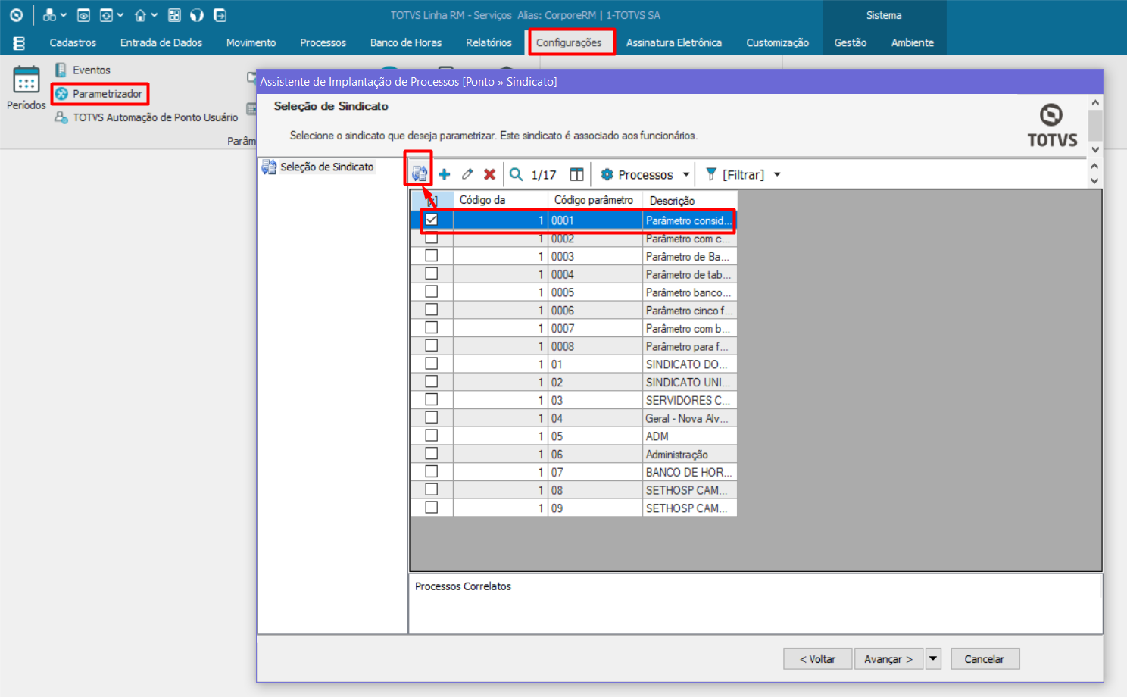Open the Movimento menu
1127x697 pixels.
[251, 43]
